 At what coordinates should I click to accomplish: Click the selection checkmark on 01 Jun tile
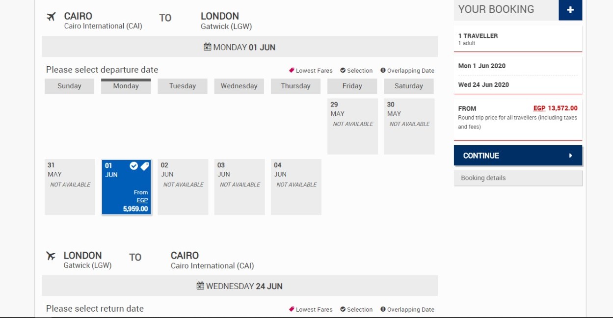point(133,166)
